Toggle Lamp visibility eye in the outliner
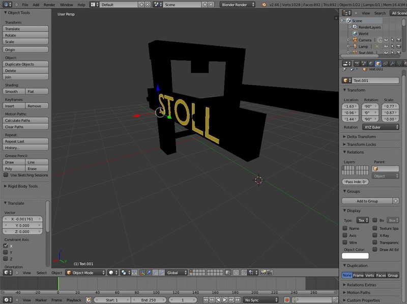 click(x=386, y=46)
